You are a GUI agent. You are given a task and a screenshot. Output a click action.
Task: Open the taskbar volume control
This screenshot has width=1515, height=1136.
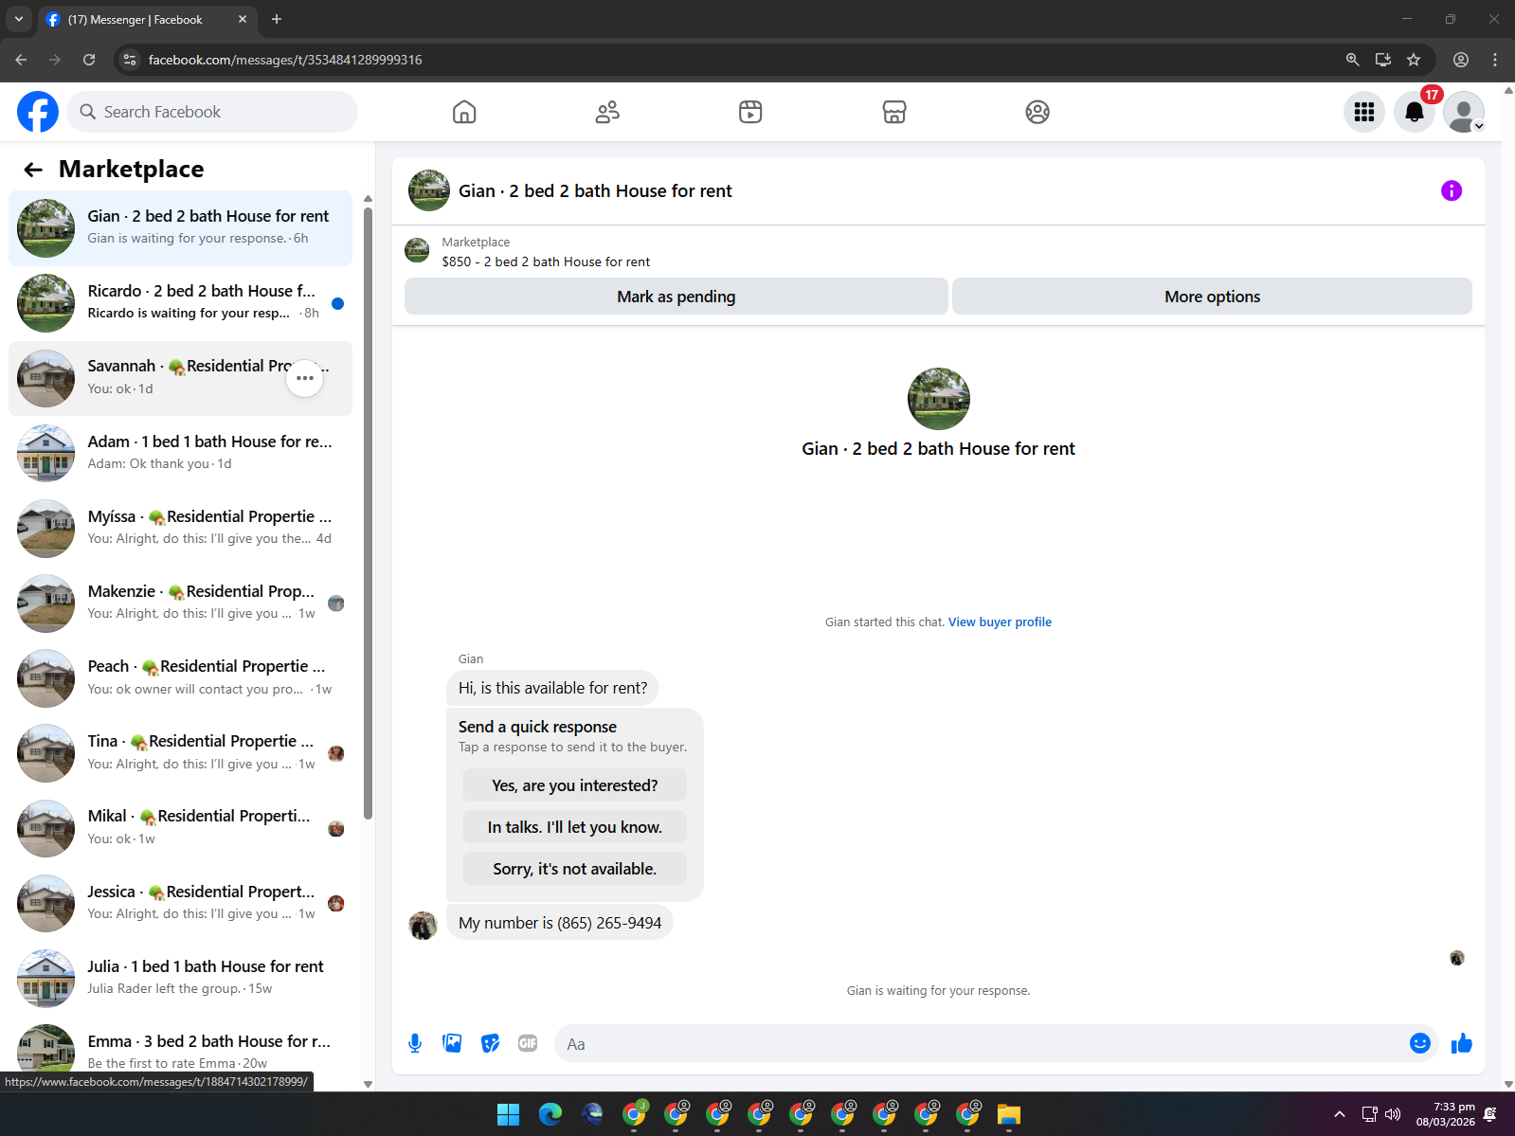(x=1393, y=1114)
